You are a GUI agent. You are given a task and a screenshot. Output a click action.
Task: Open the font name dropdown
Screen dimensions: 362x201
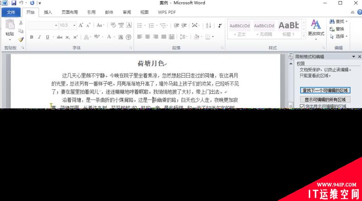[x=56, y=25]
